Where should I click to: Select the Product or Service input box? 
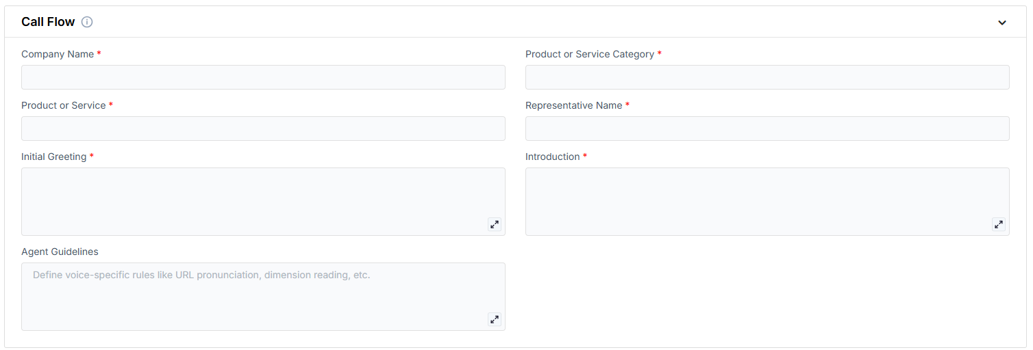tap(263, 129)
